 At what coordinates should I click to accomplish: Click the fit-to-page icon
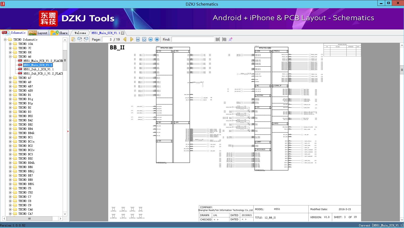tap(144, 39)
